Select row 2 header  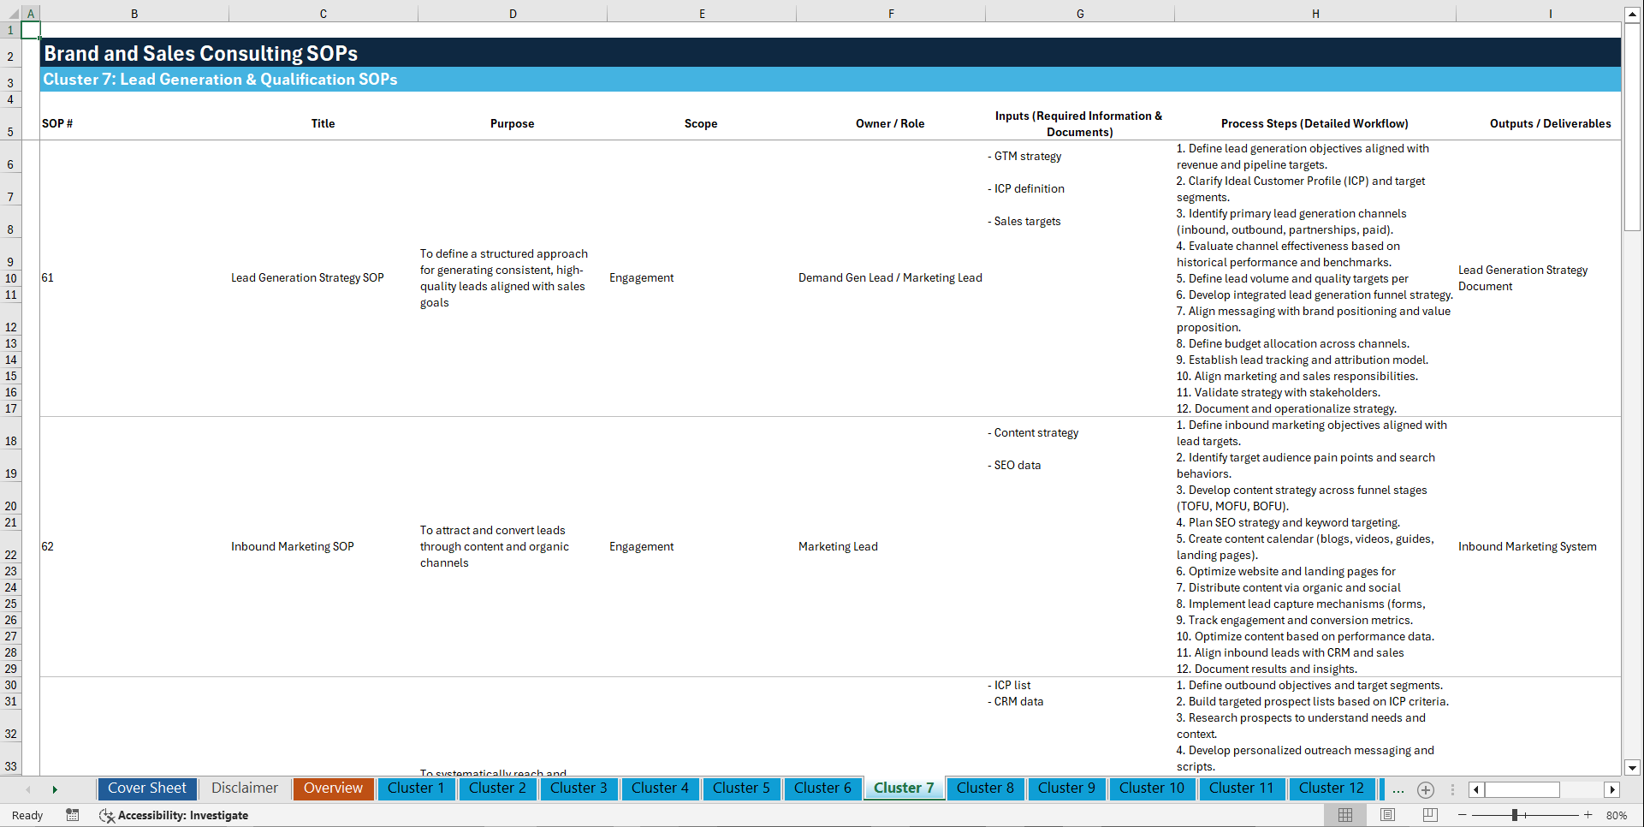10,53
